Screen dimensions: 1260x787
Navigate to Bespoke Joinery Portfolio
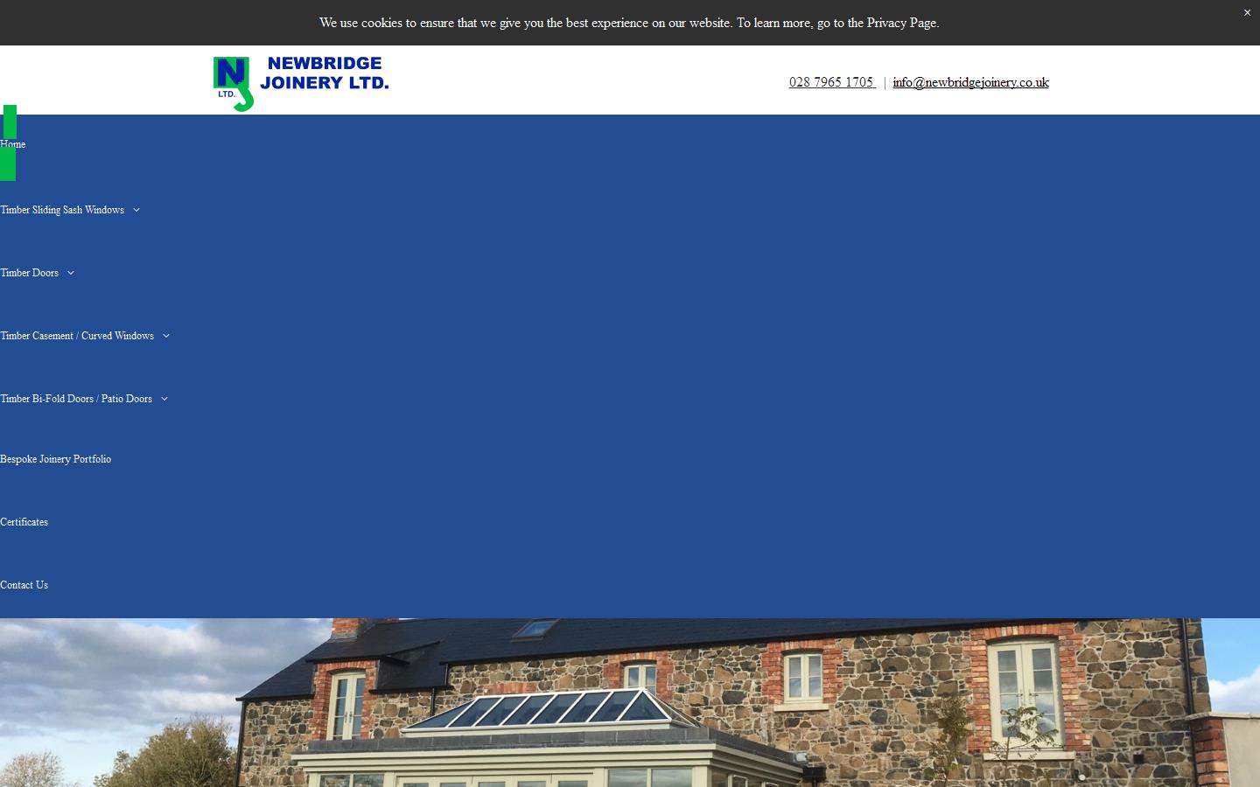pos(55,459)
